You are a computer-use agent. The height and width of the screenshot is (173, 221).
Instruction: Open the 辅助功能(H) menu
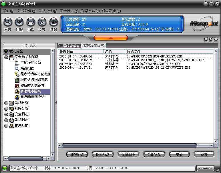(111, 11)
